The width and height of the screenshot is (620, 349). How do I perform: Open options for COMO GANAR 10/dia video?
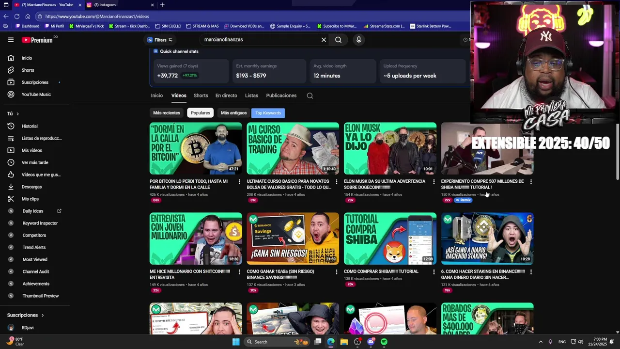[336, 272]
